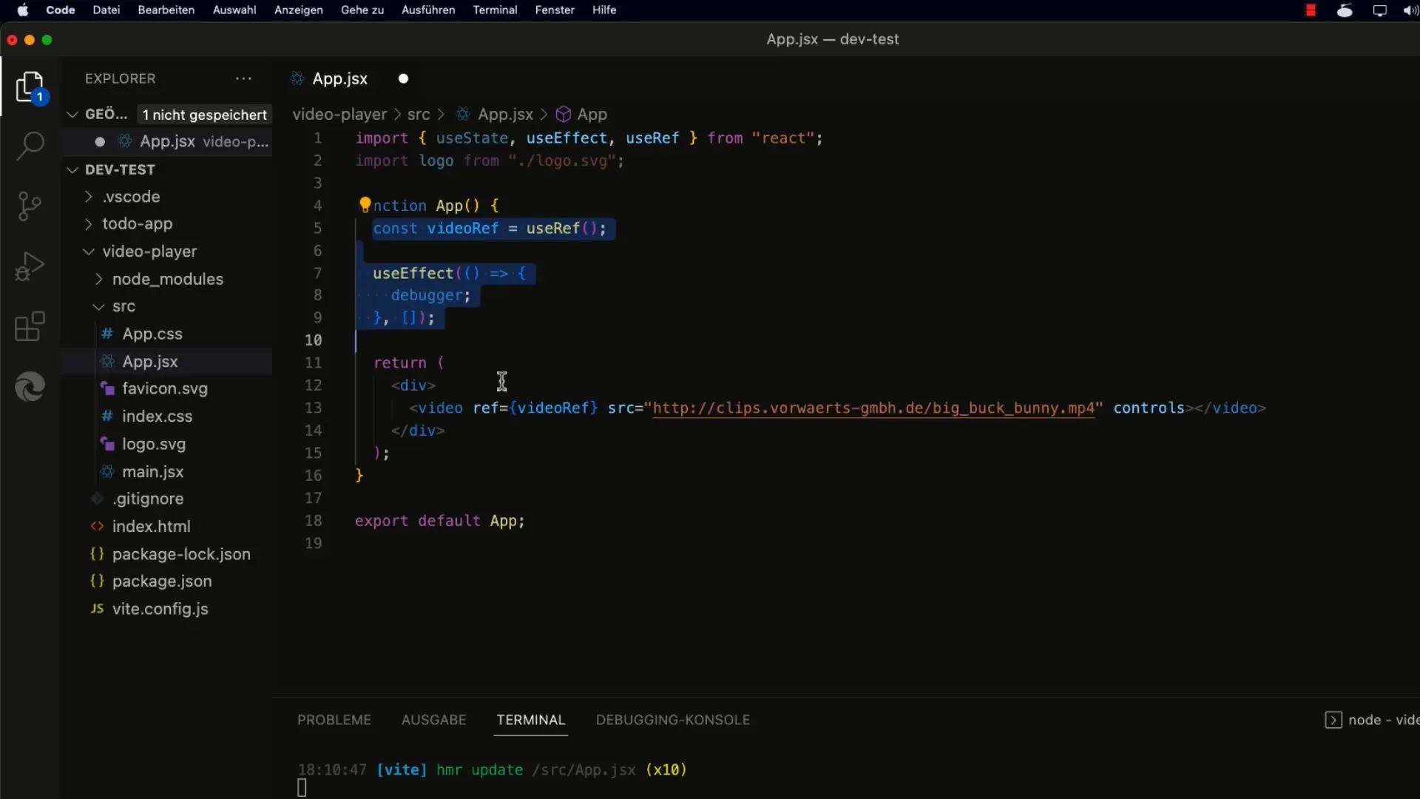
Task: Select the PROBLEME tab in bottom panel
Action: click(x=334, y=720)
